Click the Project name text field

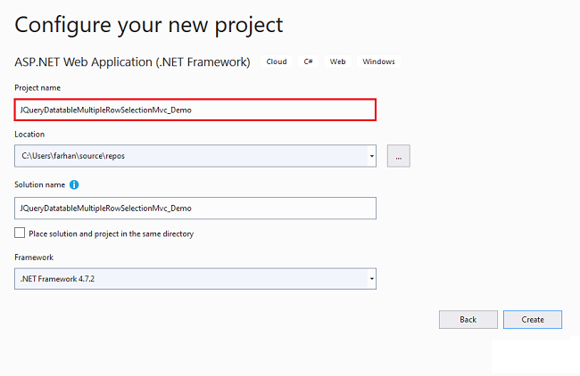(195, 110)
